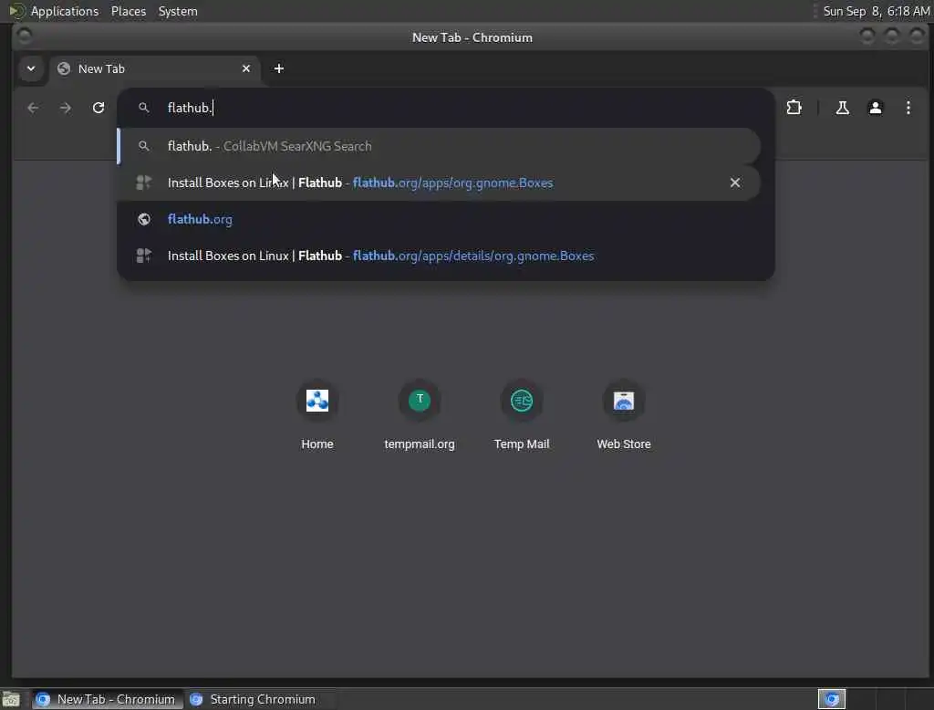Image resolution: width=934 pixels, height=710 pixels.
Task: Open the Chrome Labs flask icon
Action: (842, 108)
